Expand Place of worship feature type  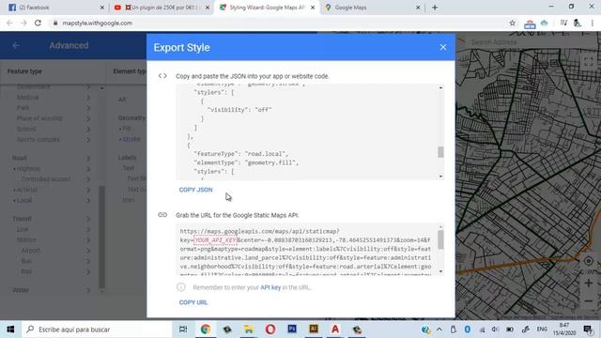[88, 118]
